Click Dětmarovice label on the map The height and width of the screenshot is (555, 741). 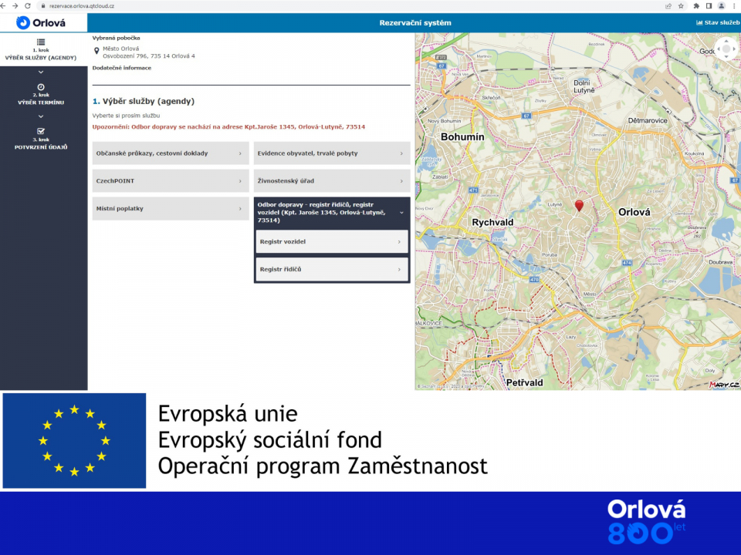click(x=648, y=121)
